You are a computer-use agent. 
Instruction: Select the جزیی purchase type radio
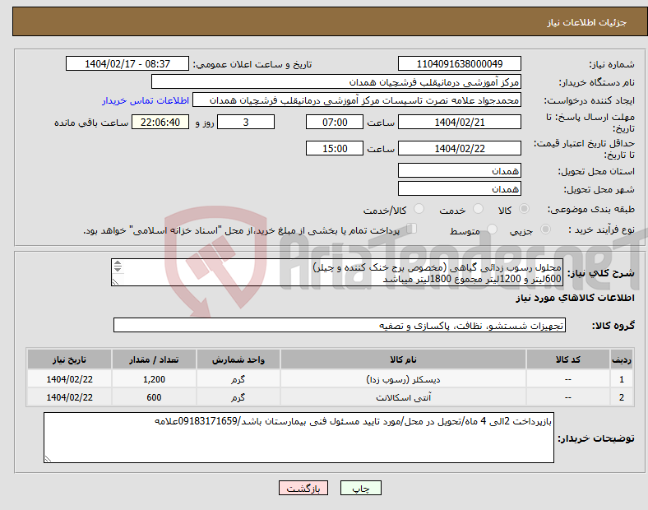pos(545,229)
